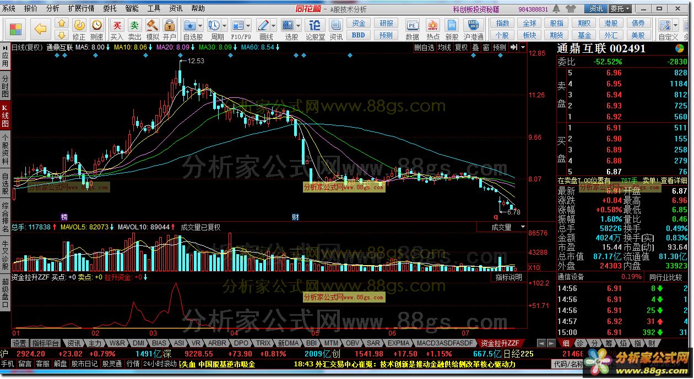The height and width of the screenshot is (379, 694).
Task: Click the 同行业比较 industry comparison link
Action: pos(665,277)
